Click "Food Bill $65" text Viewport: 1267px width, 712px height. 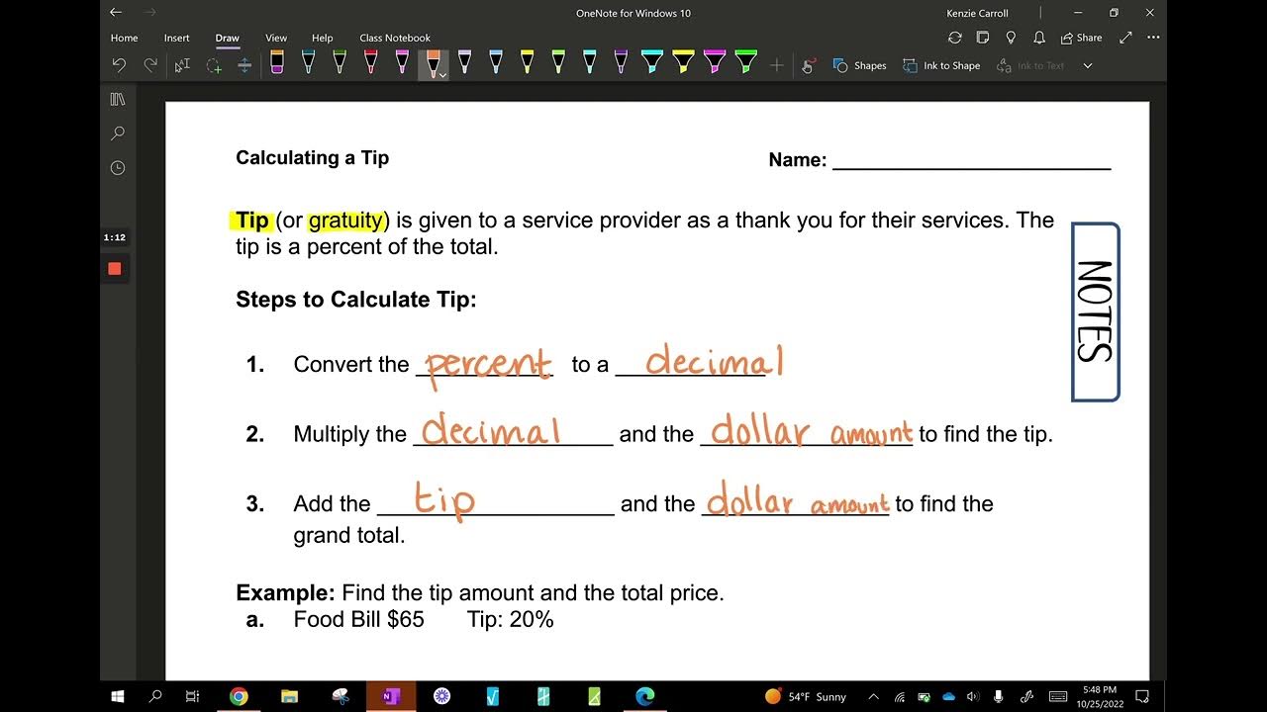pos(358,620)
